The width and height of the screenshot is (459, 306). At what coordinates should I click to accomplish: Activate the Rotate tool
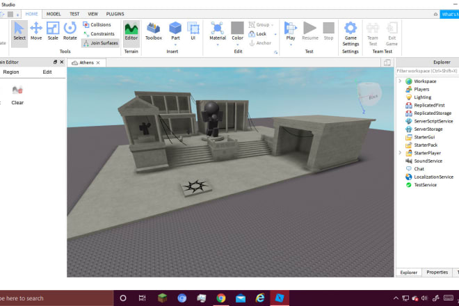(70, 31)
